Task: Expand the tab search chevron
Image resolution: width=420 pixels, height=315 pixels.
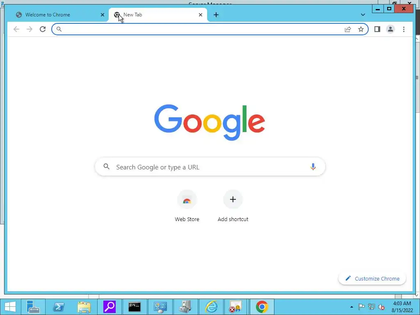Action: point(363,15)
